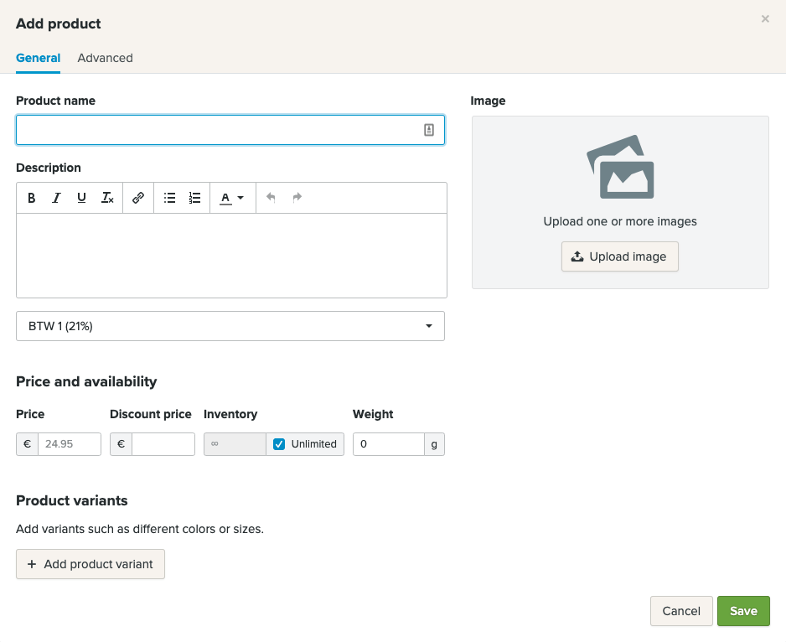Insert a link in the description

[x=138, y=198]
